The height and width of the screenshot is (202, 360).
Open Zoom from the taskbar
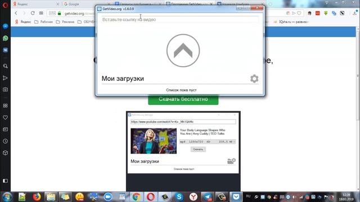(x=107, y=197)
